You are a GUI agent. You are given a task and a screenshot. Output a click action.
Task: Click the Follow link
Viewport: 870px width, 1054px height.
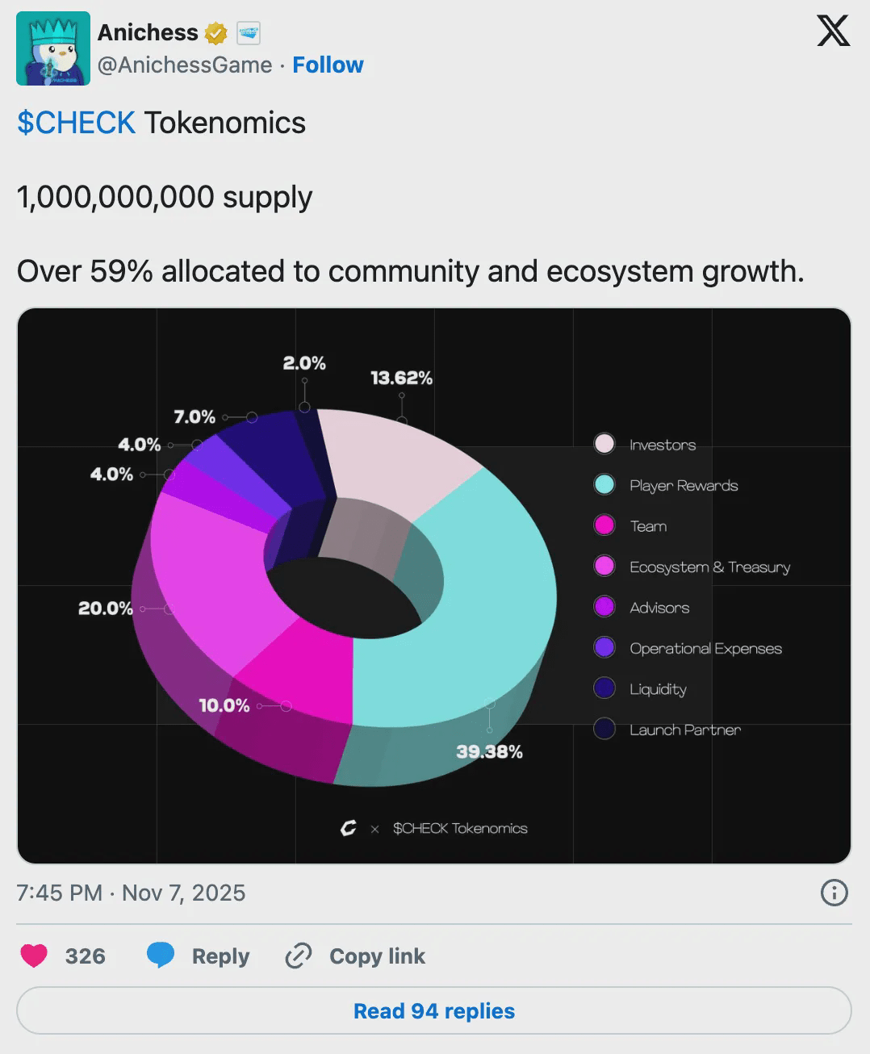coord(328,65)
